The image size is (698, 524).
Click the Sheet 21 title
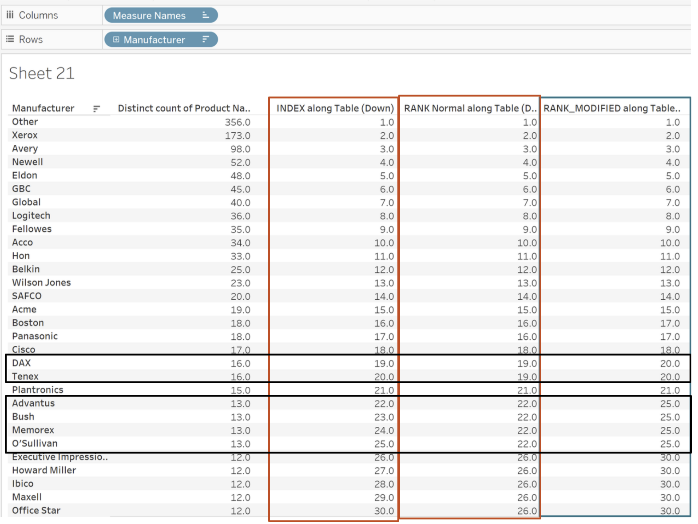tap(42, 73)
